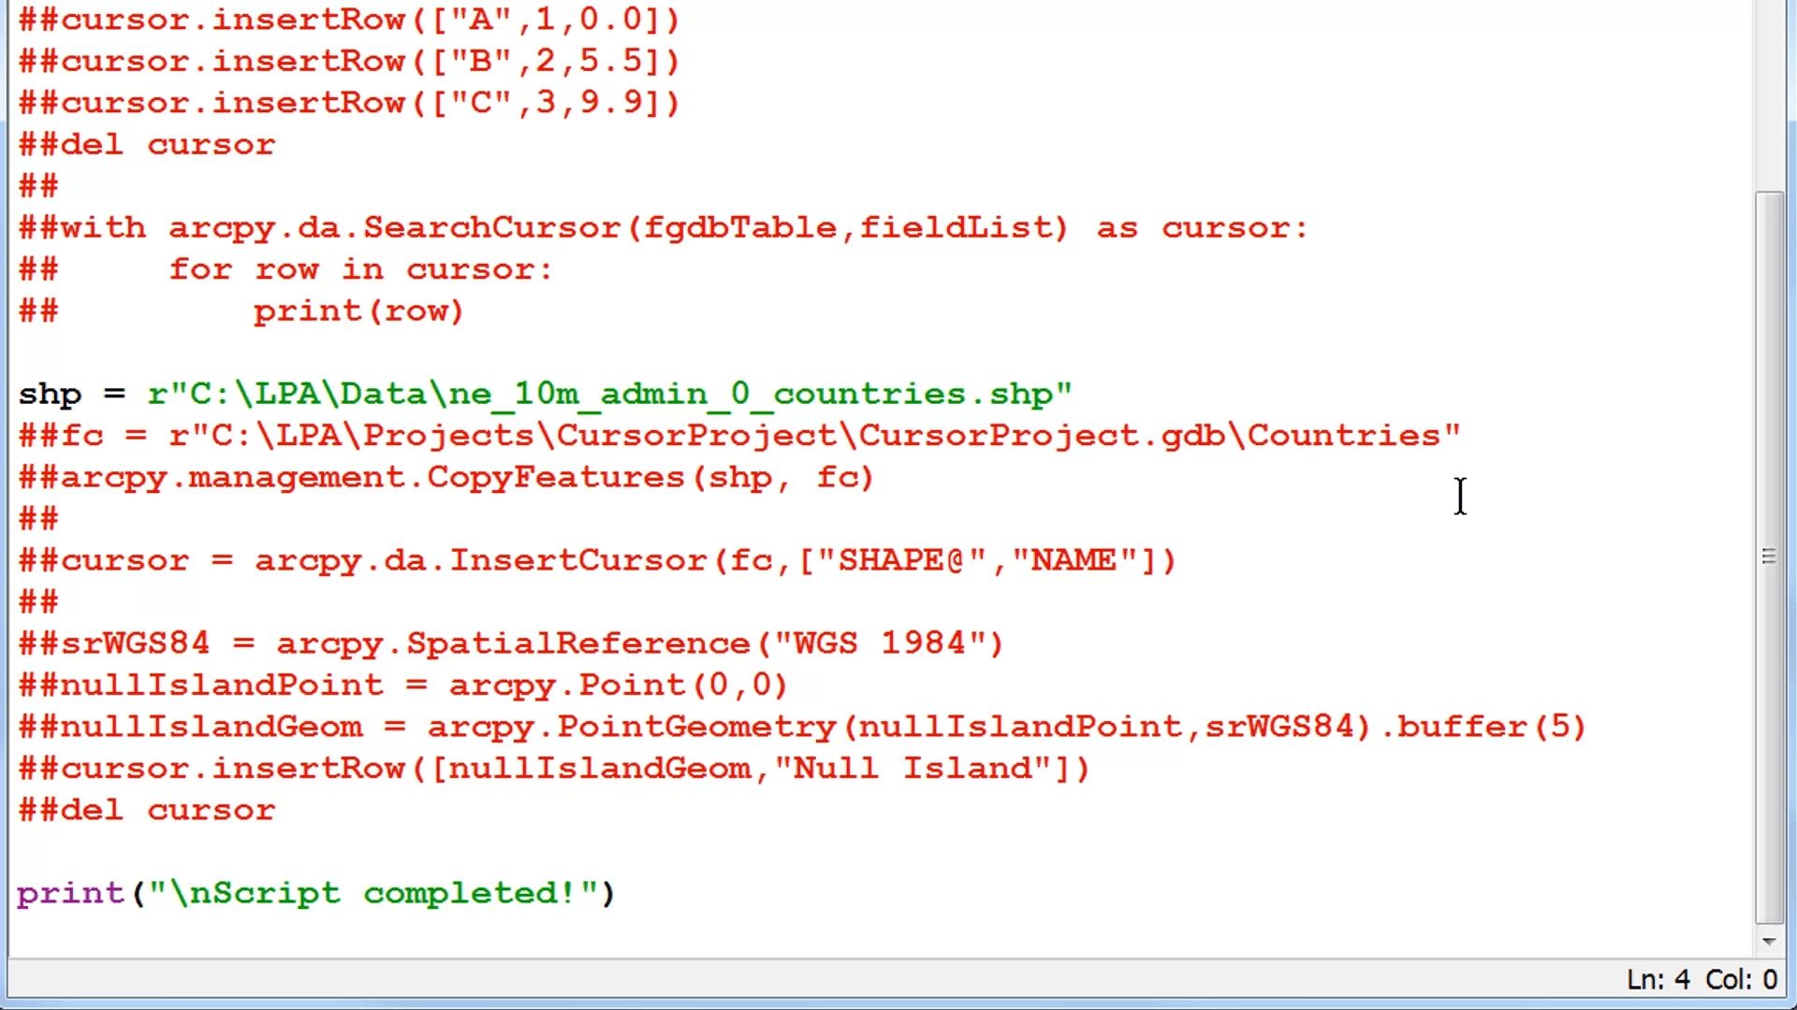Click the vertical scrollbar thumb grip

[x=1768, y=557]
